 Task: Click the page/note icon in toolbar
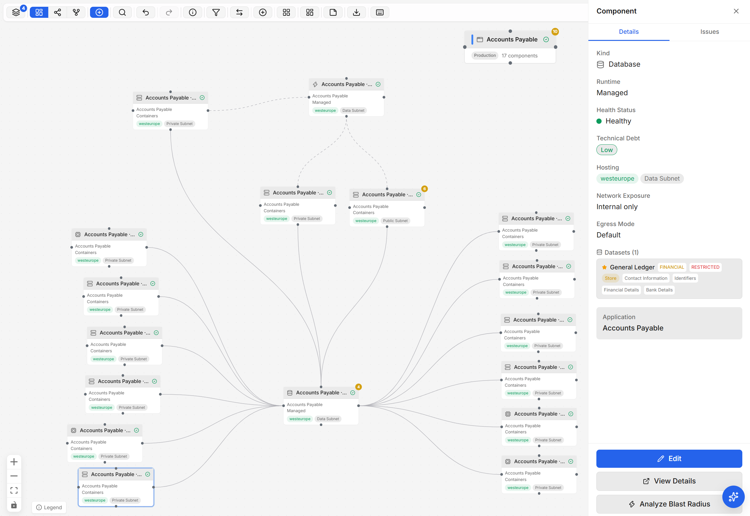333,12
